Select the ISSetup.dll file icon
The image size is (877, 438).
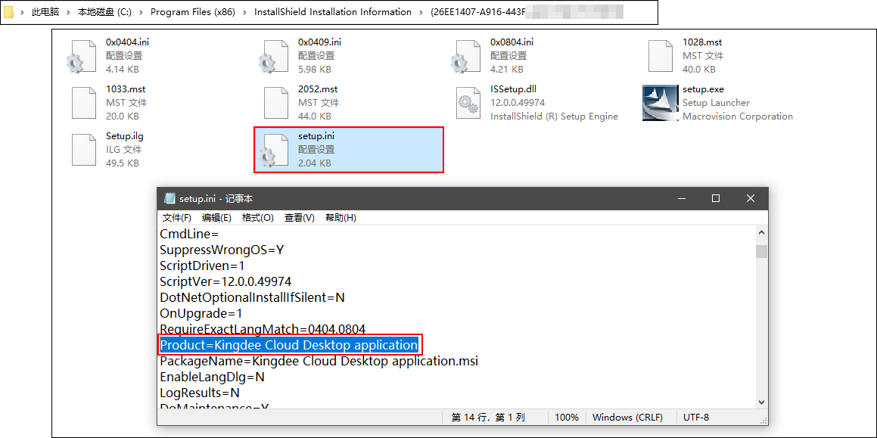coord(468,103)
